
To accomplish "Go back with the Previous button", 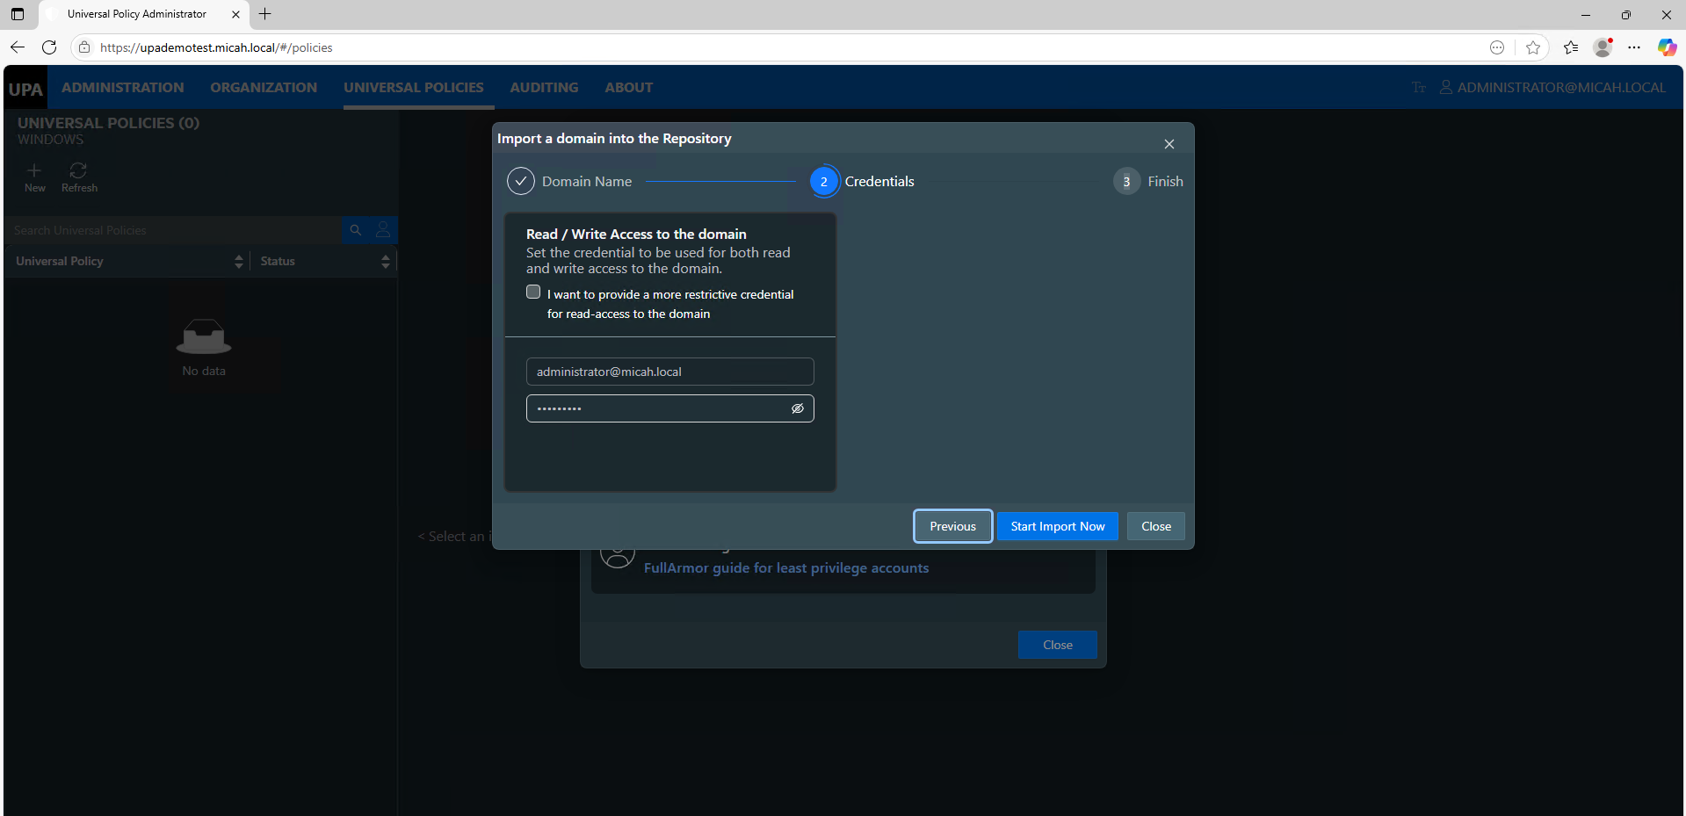I will (952, 526).
